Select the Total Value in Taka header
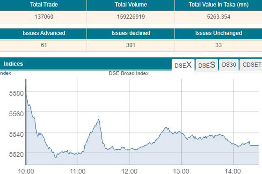This screenshot has height=174, width=262. (x=218, y=5)
